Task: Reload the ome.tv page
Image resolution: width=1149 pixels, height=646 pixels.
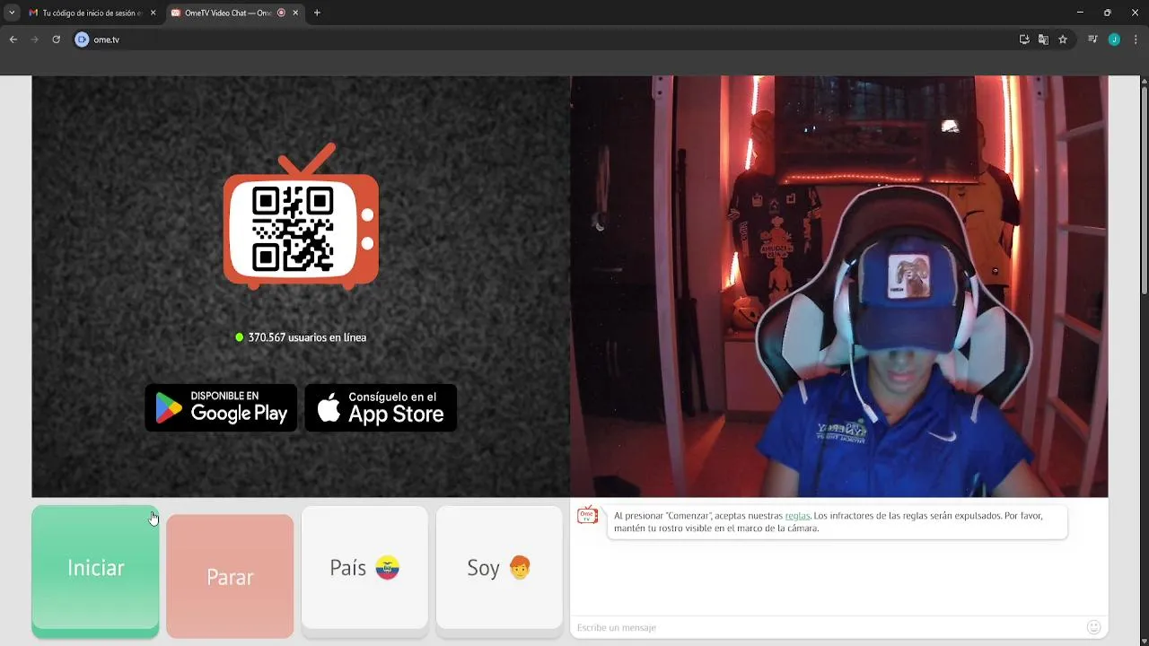Action: [x=56, y=39]
